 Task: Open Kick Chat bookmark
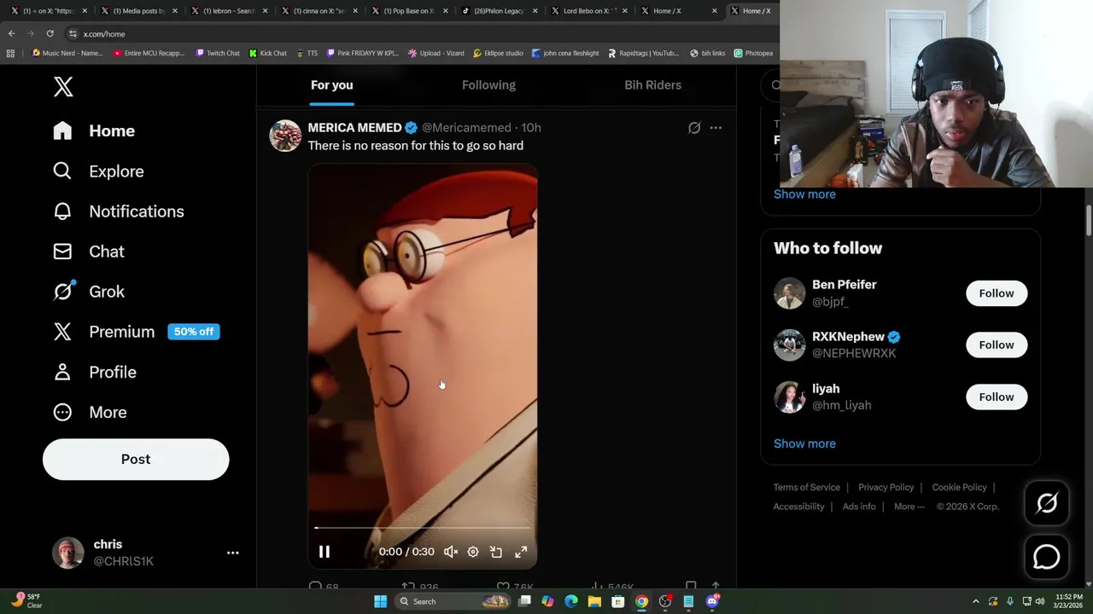[x=268, y=53]
